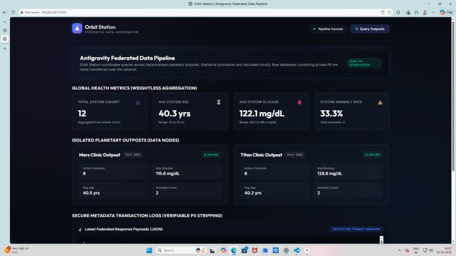Click the 122.1 mg/dL system glucose value

pyautogui.click(x=262, y=114)
